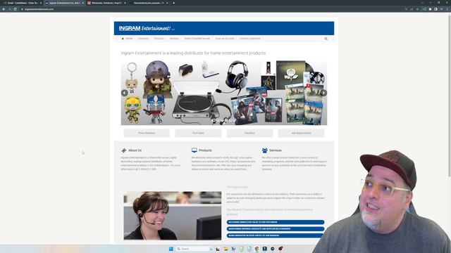This screenshot has width=451, height=253.
Task: Switch to the first browser tab
Action: coord(22,3)
